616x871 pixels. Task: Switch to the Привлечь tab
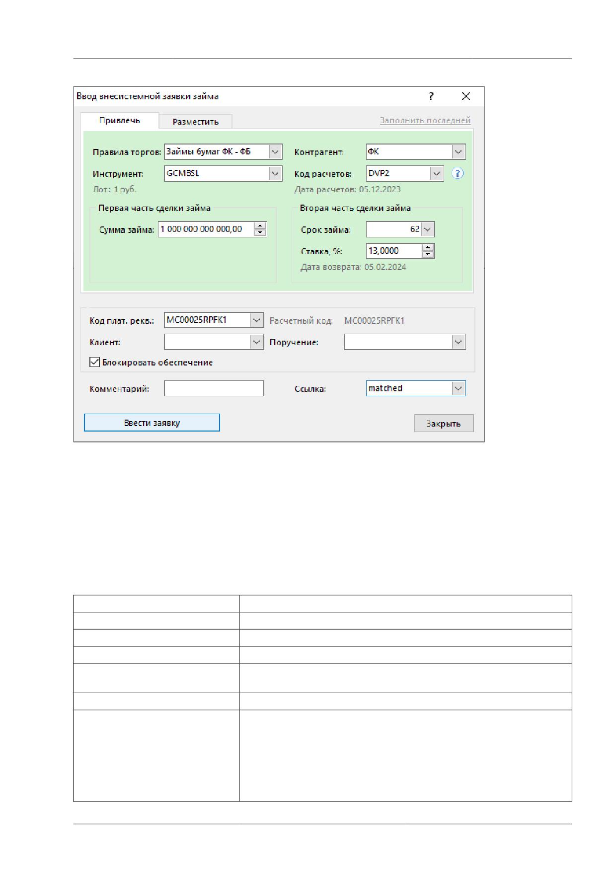120,121
